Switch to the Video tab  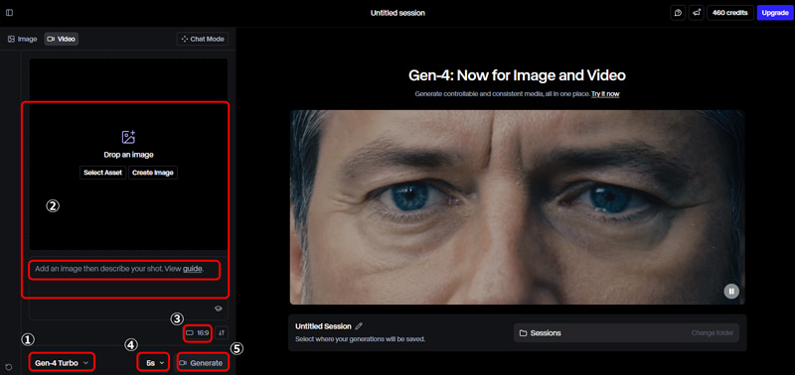pos(62,39)
